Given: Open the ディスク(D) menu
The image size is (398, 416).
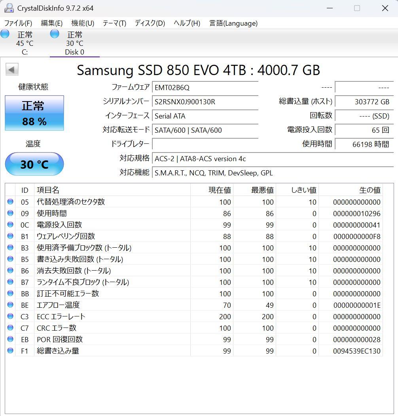Looking at the screenshot, I should pyautogui.click(x=149, y=23).
